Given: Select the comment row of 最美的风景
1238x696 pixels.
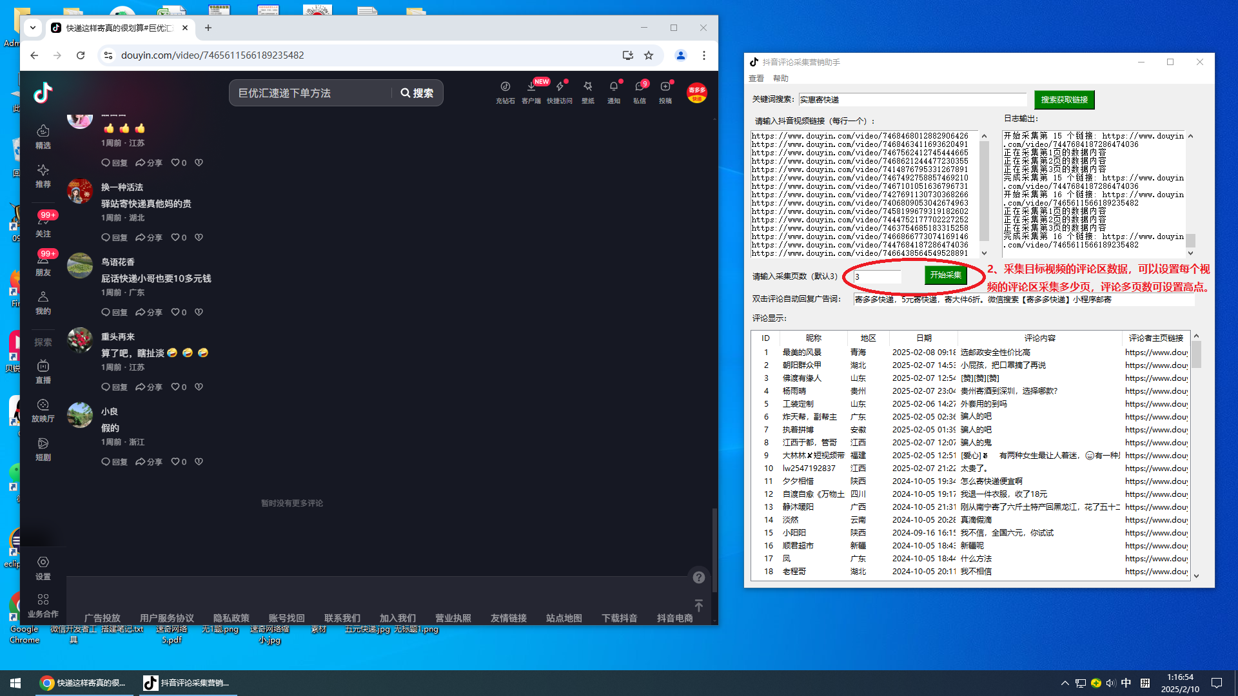Looking at the screenshot, I should (x=970, y=353).
